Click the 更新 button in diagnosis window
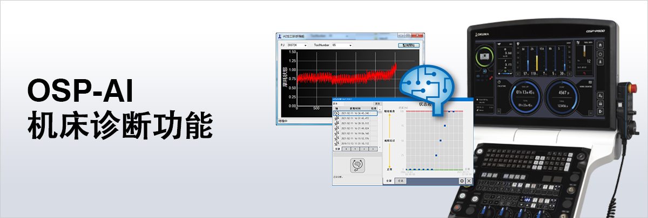Viewport: 648px width, 218px height. 377,103
